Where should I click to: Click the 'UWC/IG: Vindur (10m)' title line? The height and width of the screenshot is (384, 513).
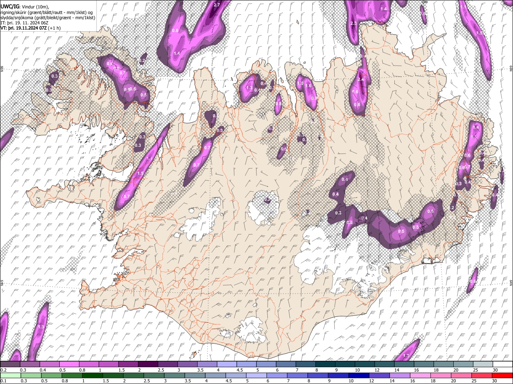click(25, 7)
